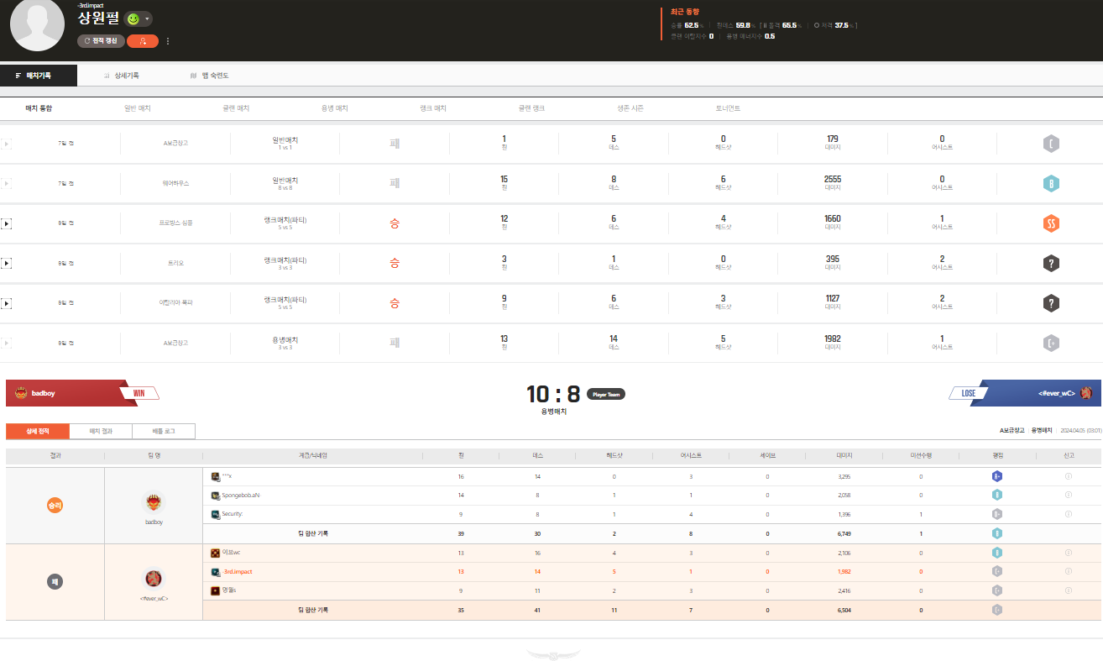1103x661 pixels.
Task: Switch to the 상세기록 tab
Action: pyautogui.click(x=122, y=76)
